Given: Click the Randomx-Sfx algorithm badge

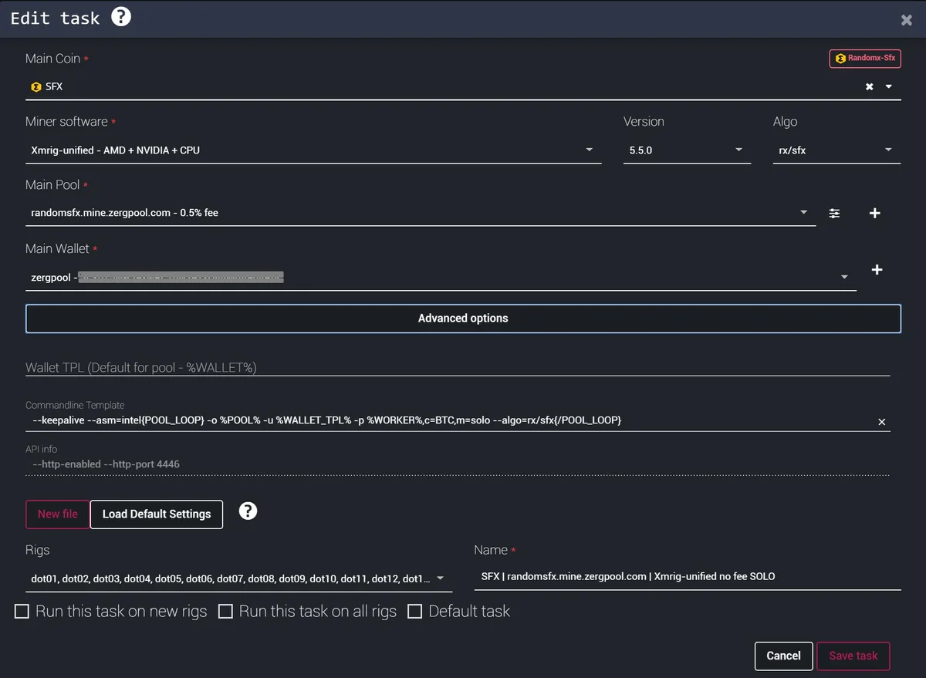Looking at the screenshot, I should 865,59.
